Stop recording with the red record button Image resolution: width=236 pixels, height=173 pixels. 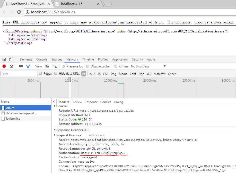tap(4, 66)
